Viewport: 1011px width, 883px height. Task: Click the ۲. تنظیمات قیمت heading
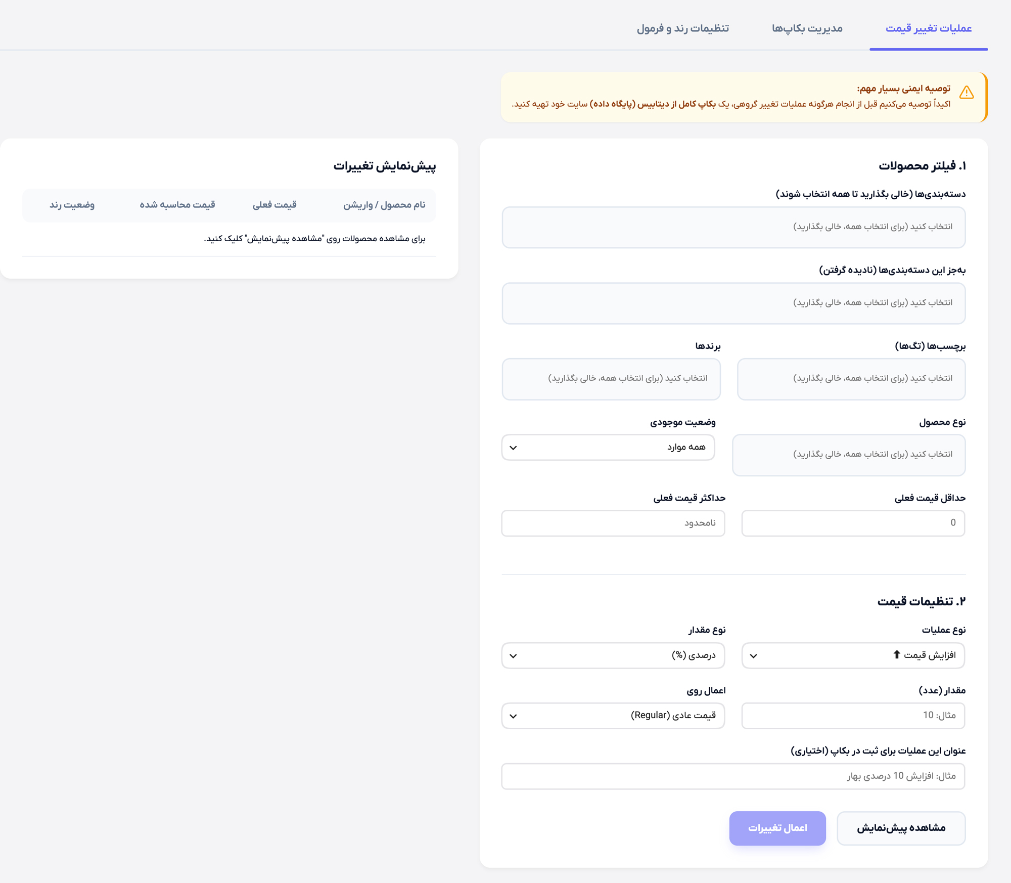[x=922, y=601]
